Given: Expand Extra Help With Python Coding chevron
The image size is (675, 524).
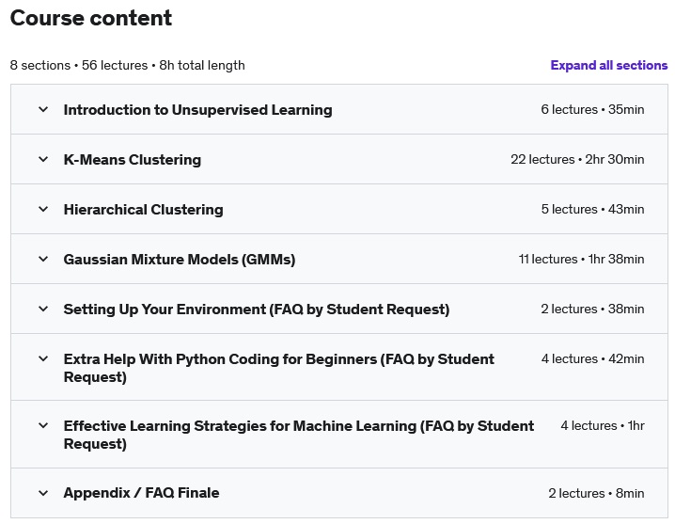Looking at the screenshot, I should pos(43,358).
